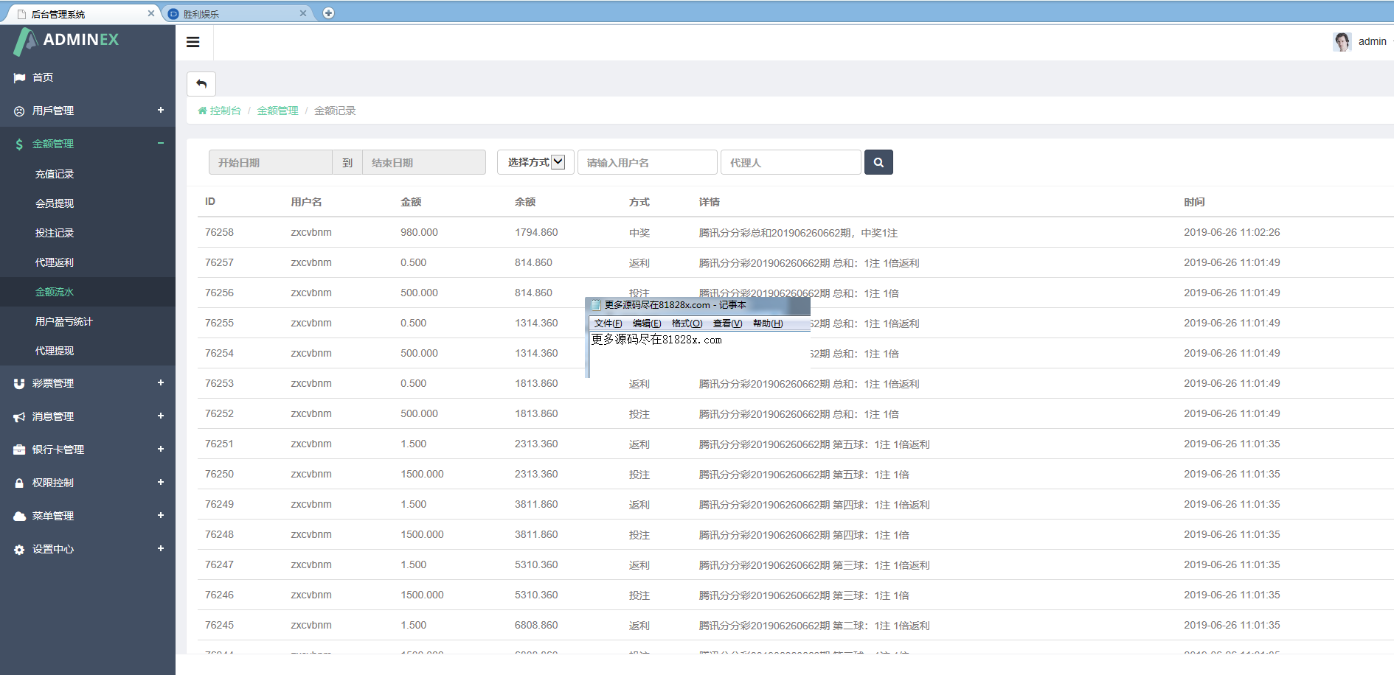Viewport: 1394px width, 675px height.
Task: Click the 开始日期 date field
Action: pyautogui.click(x=270, y=163)
